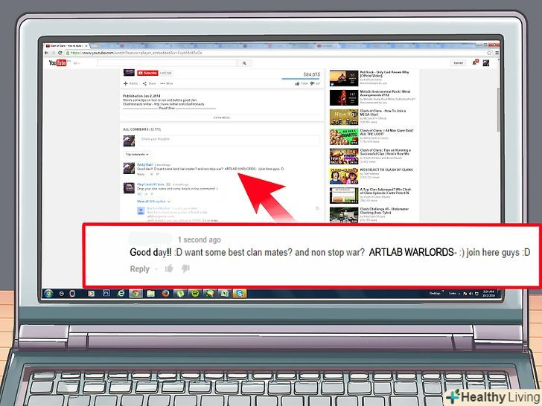Click the Share your thoughts comment box
542x406 pixels.
tap(229, 140)
